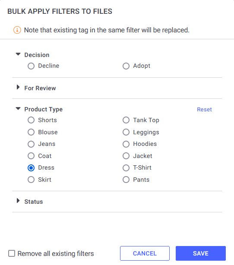This screenshot has width=234, height=265.
Task: Expand the For Review section
Action: [x=18, y=87]
